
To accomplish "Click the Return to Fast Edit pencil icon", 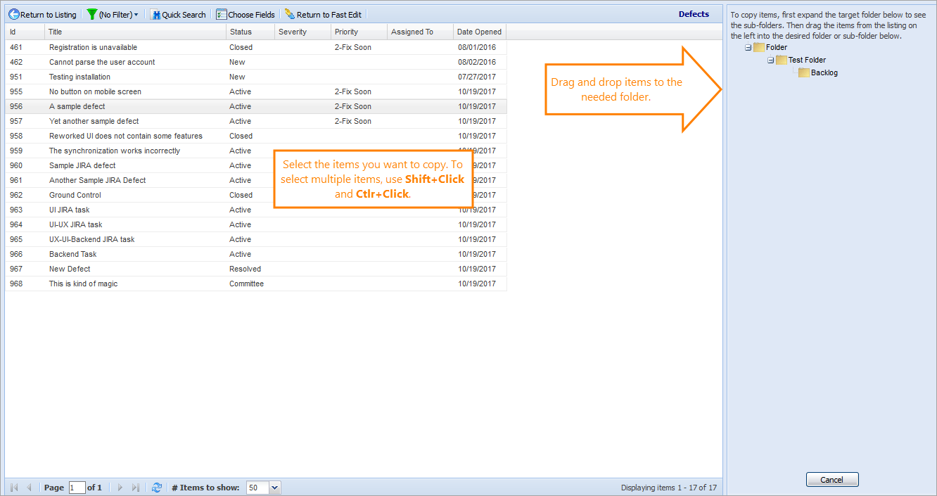I will [x=290, y=14].
